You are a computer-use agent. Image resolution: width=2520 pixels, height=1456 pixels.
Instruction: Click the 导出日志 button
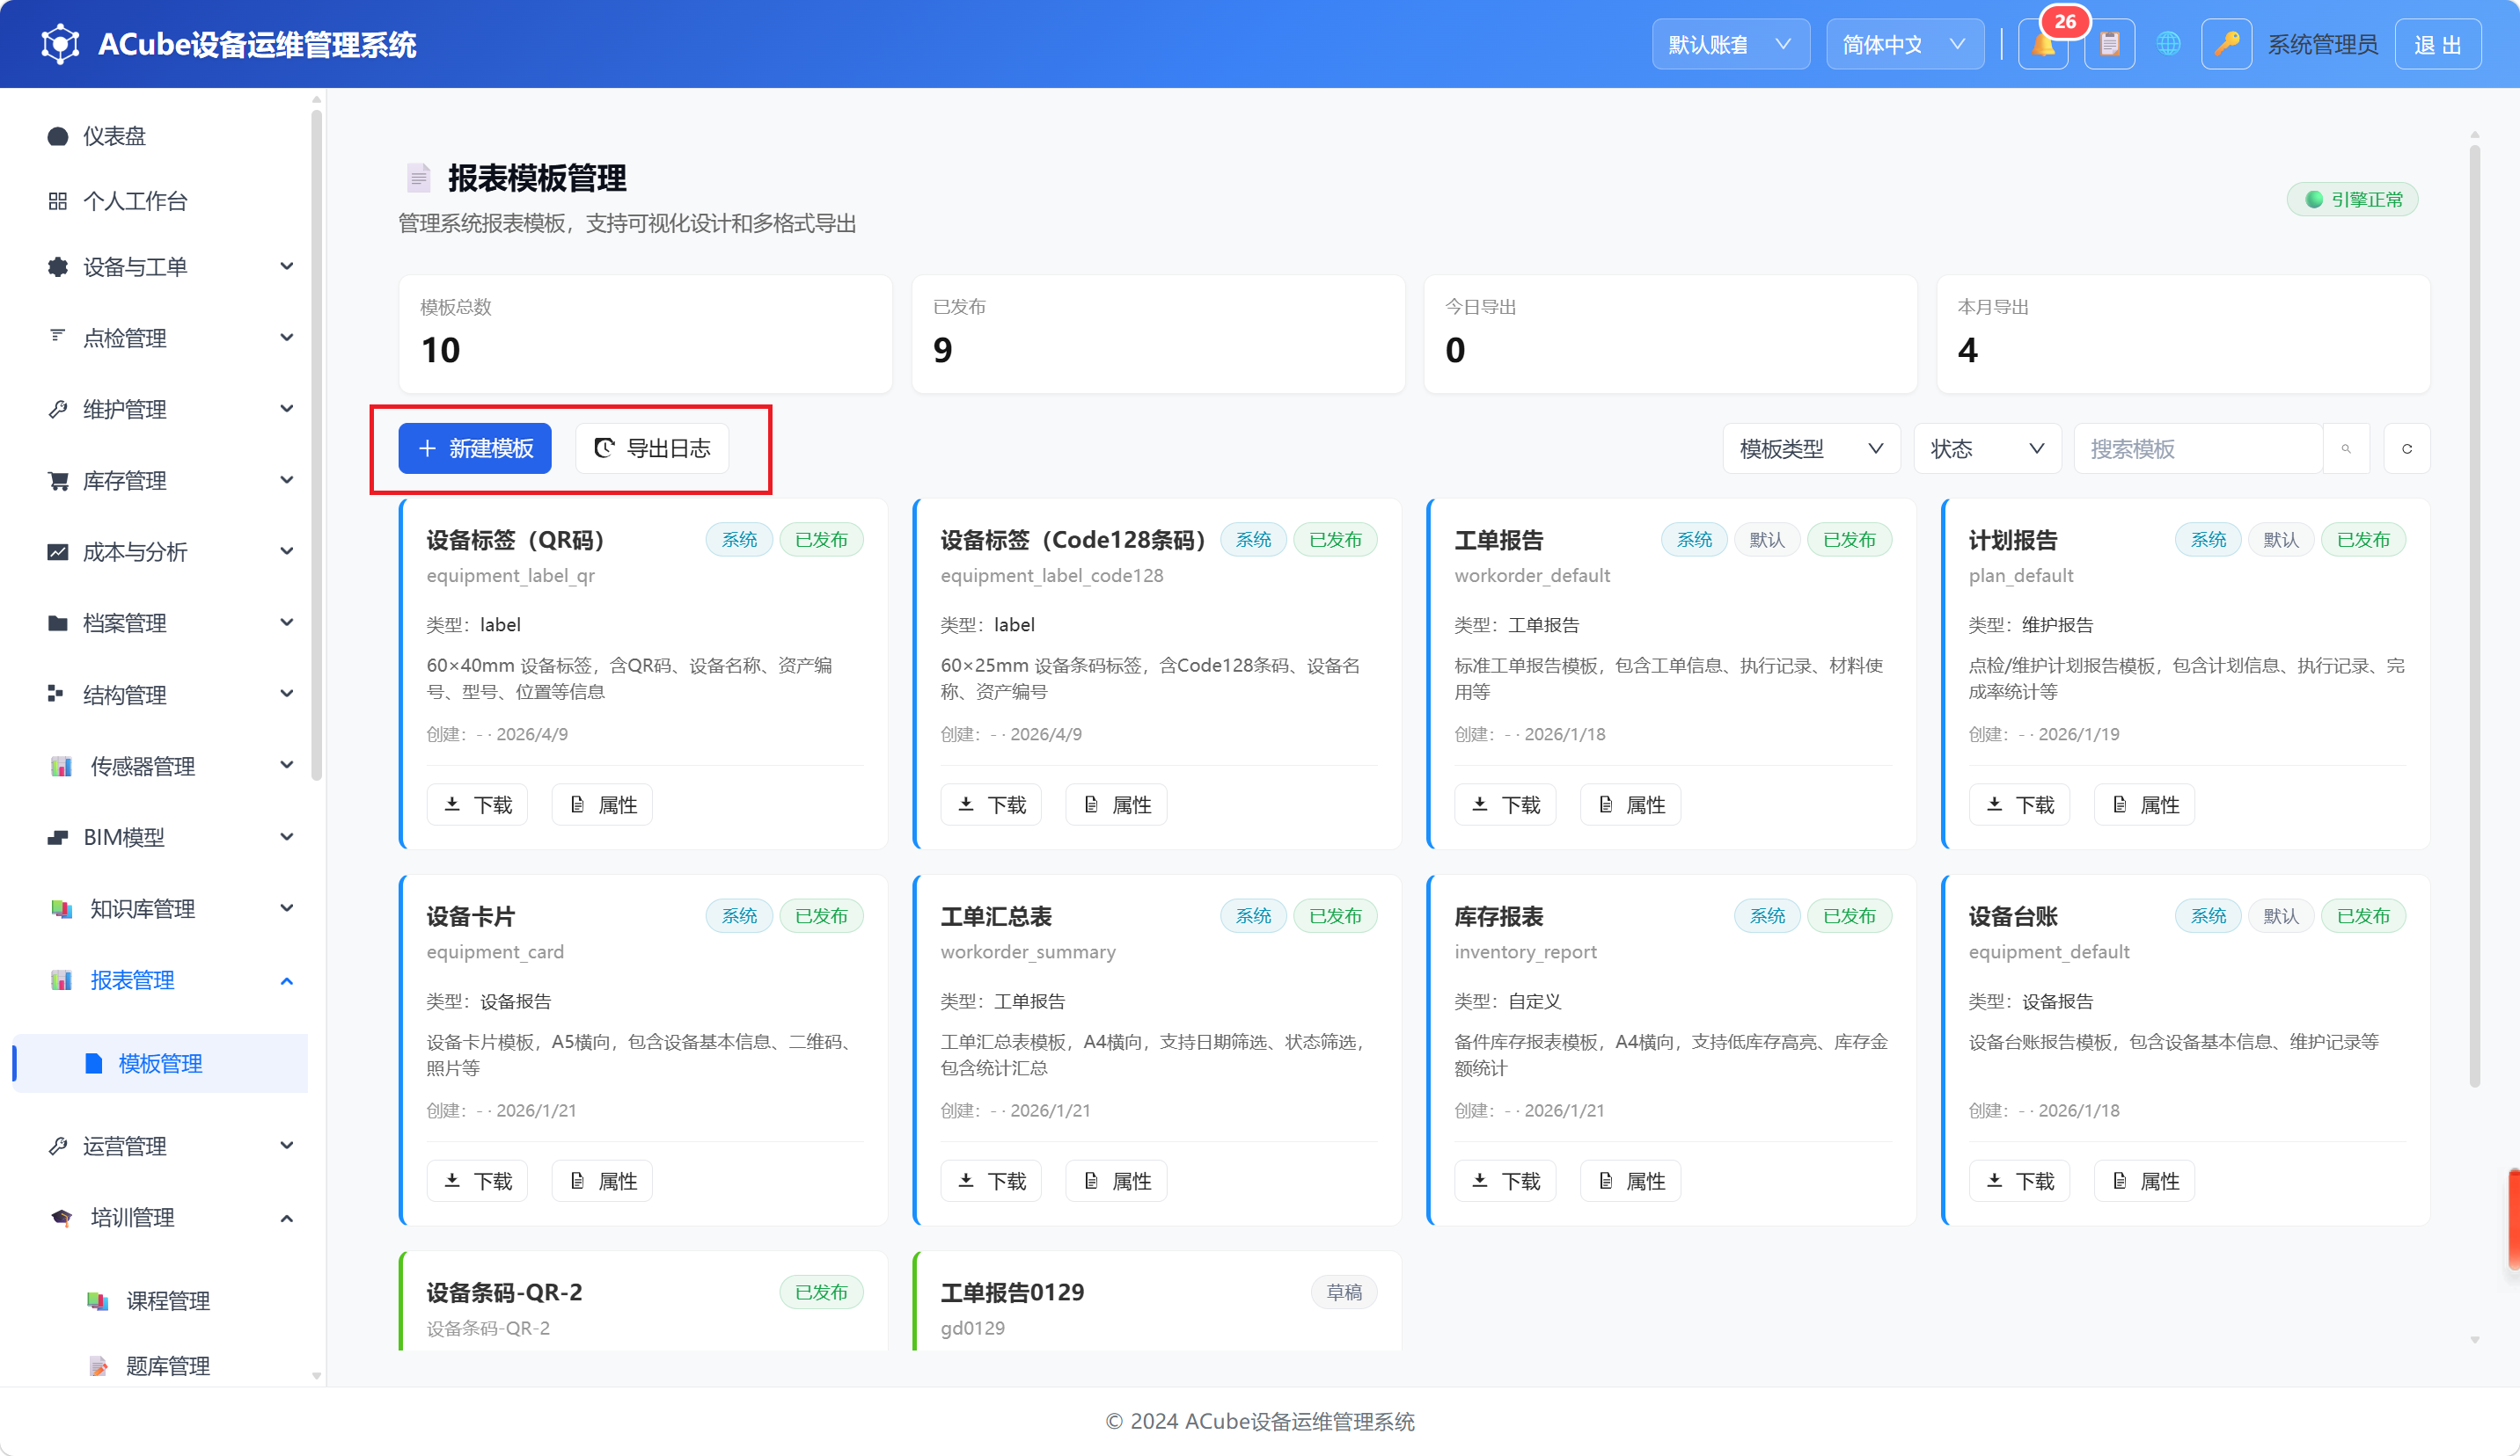click(652, 448)
